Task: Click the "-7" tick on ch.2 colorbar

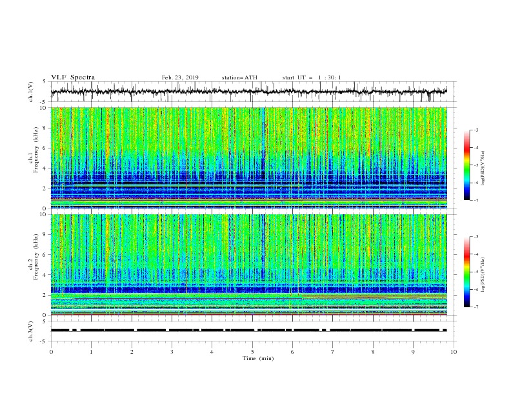Action: pyautogui.click(x=476, y=307)
